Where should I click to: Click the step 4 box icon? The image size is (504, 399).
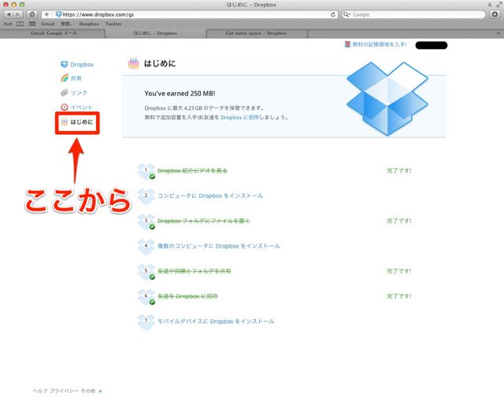click(x=146, y=246)
